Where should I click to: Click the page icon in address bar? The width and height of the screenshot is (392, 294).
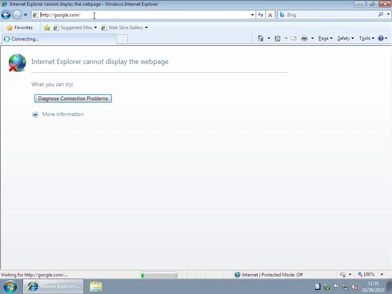pos(35,15)
